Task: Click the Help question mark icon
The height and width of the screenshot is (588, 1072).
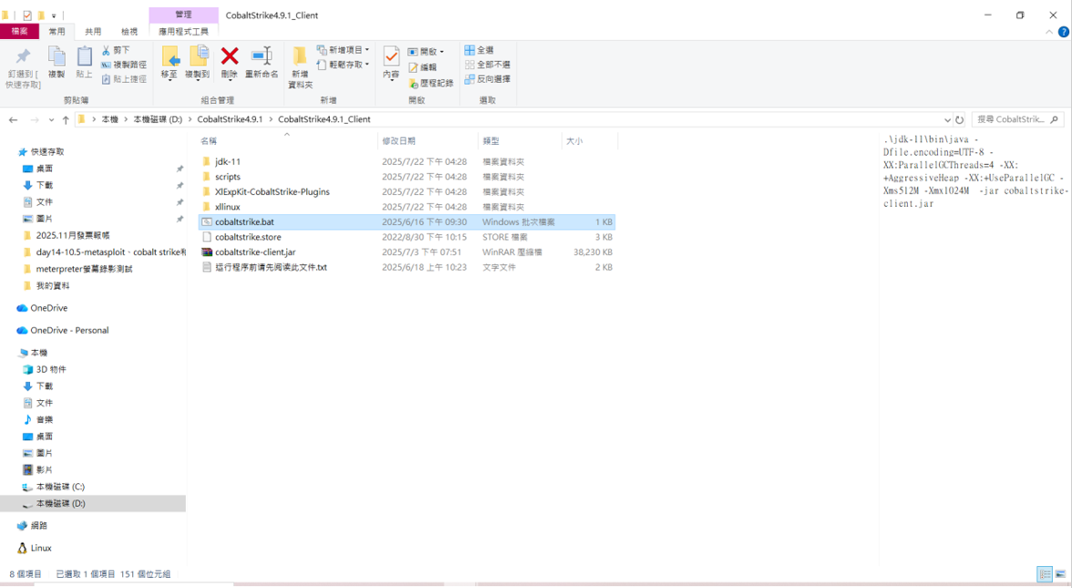Action: point(1063,31)
